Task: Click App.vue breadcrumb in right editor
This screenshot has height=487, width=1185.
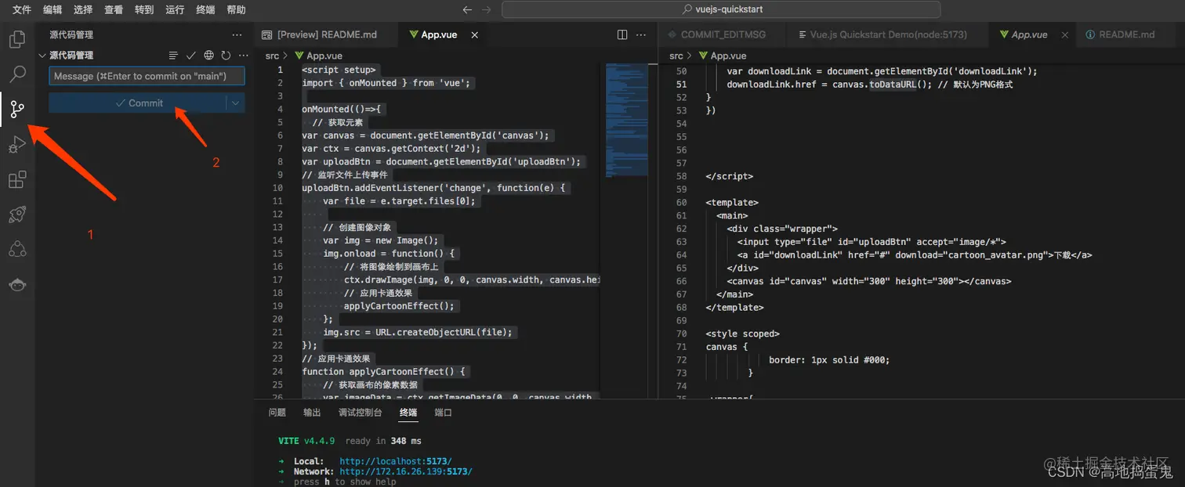Action: click(722, 56)
